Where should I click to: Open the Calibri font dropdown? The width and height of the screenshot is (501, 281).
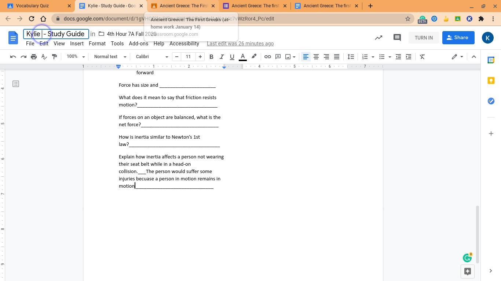(152, 57)
